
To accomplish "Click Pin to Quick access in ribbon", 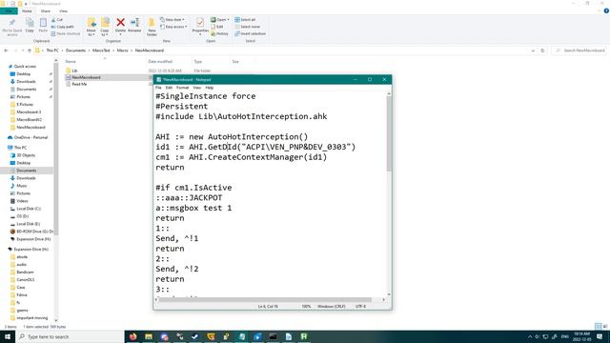I will (12, 27).
